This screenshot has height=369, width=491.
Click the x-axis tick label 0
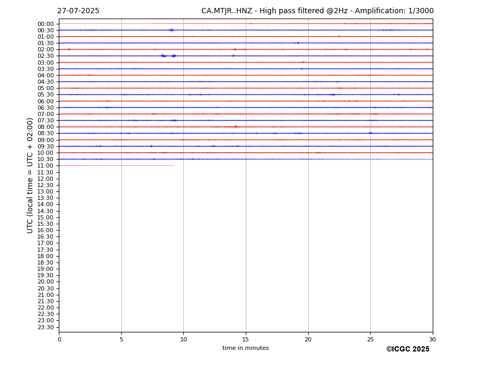[x=59, y=339]
